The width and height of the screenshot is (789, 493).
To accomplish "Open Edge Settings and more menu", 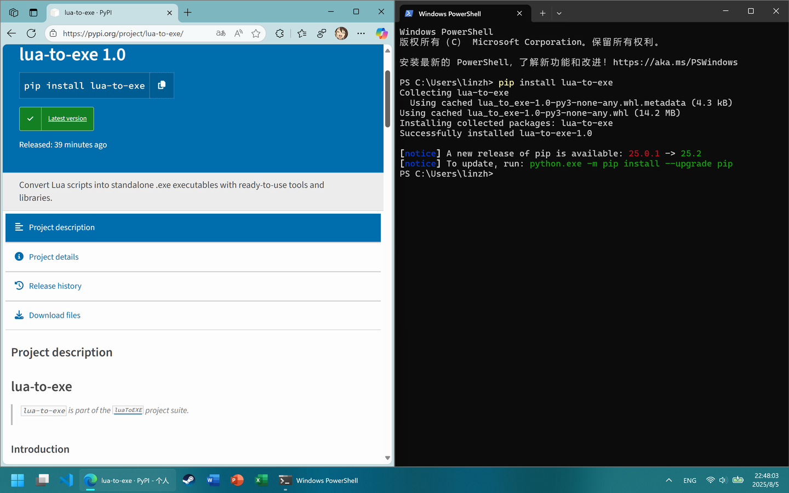I will [361, 33].
